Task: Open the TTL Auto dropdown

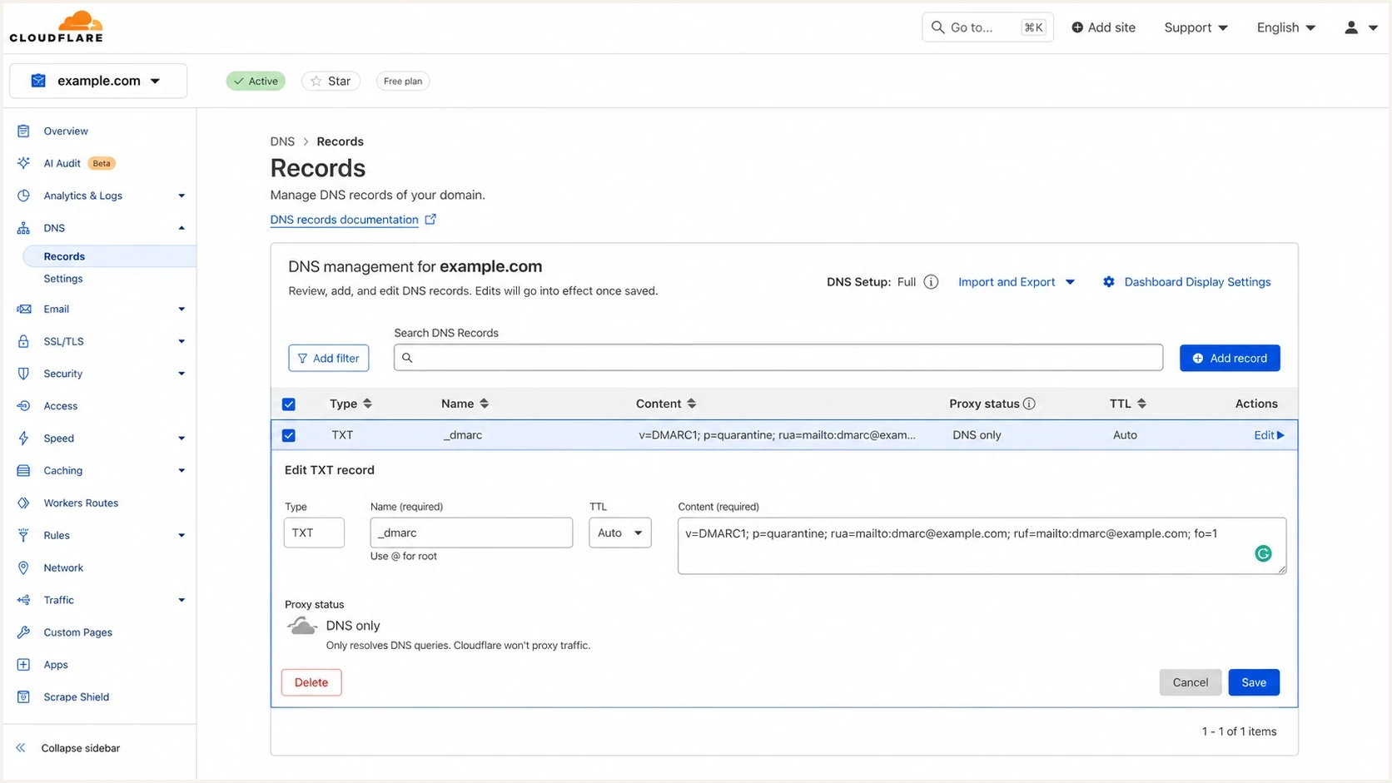Action: (x=620, y=533)
